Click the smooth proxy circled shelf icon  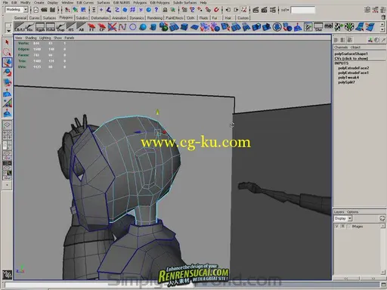coord(277,27)
